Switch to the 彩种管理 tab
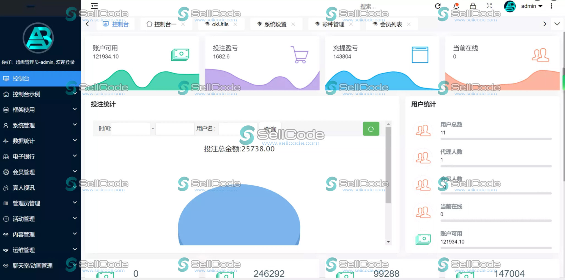The height and width of the screenshot is (280, 565). (333, 24)
